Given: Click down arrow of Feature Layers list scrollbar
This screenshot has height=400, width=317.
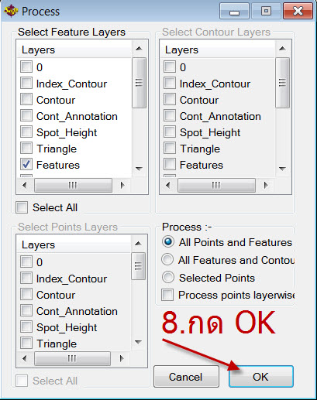Looking at the screenshot, I should pyautogui.click(x=139, y=169).
